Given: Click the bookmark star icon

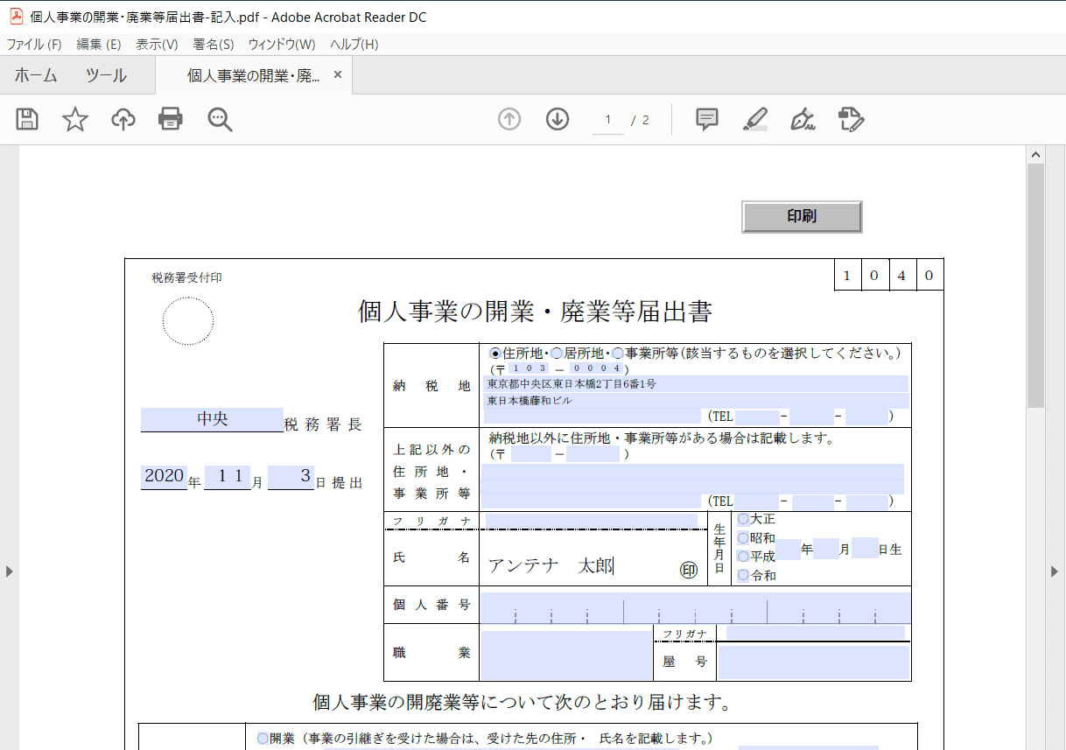Looking at the screenshot, I should (75, 120).
